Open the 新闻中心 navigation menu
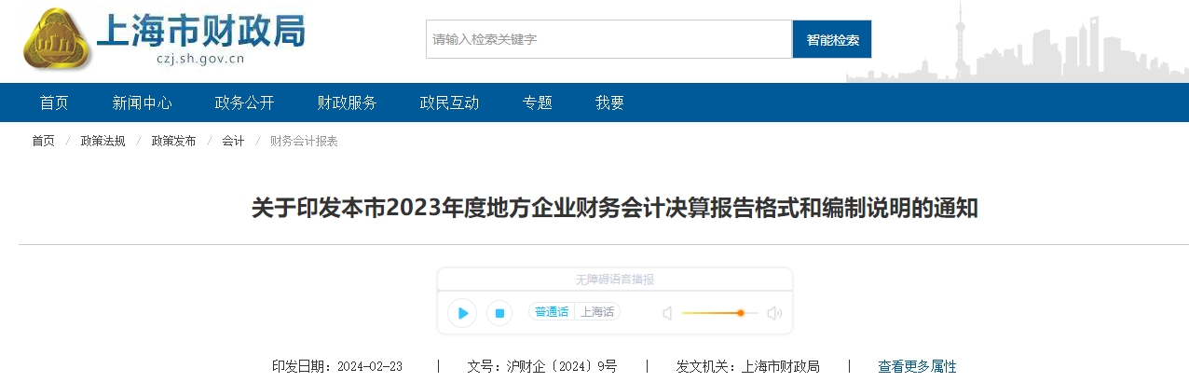Viewport: 1189px width, 382px height. click(142, 102)
